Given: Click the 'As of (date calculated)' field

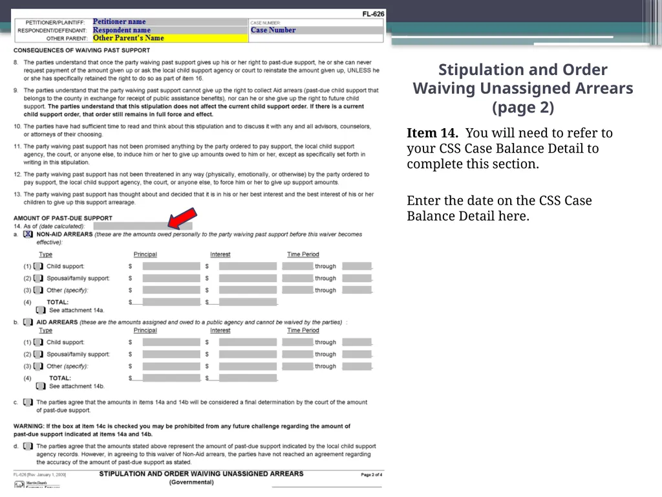Looking at the screenshot, I should 143,226.
